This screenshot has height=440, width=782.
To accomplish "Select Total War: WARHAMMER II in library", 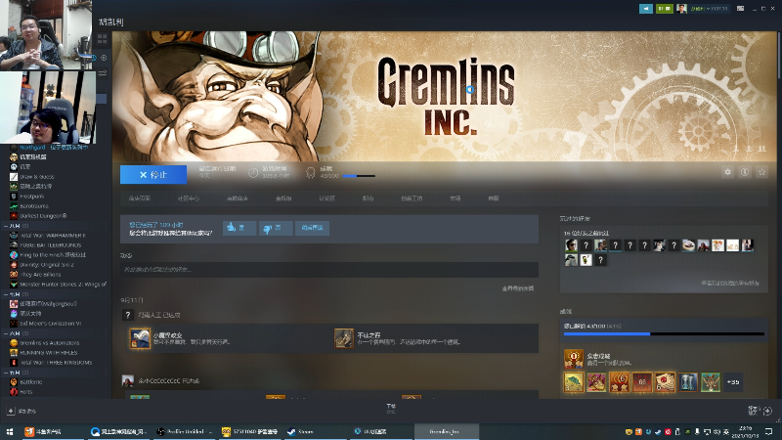I will [x=53, y=236].
